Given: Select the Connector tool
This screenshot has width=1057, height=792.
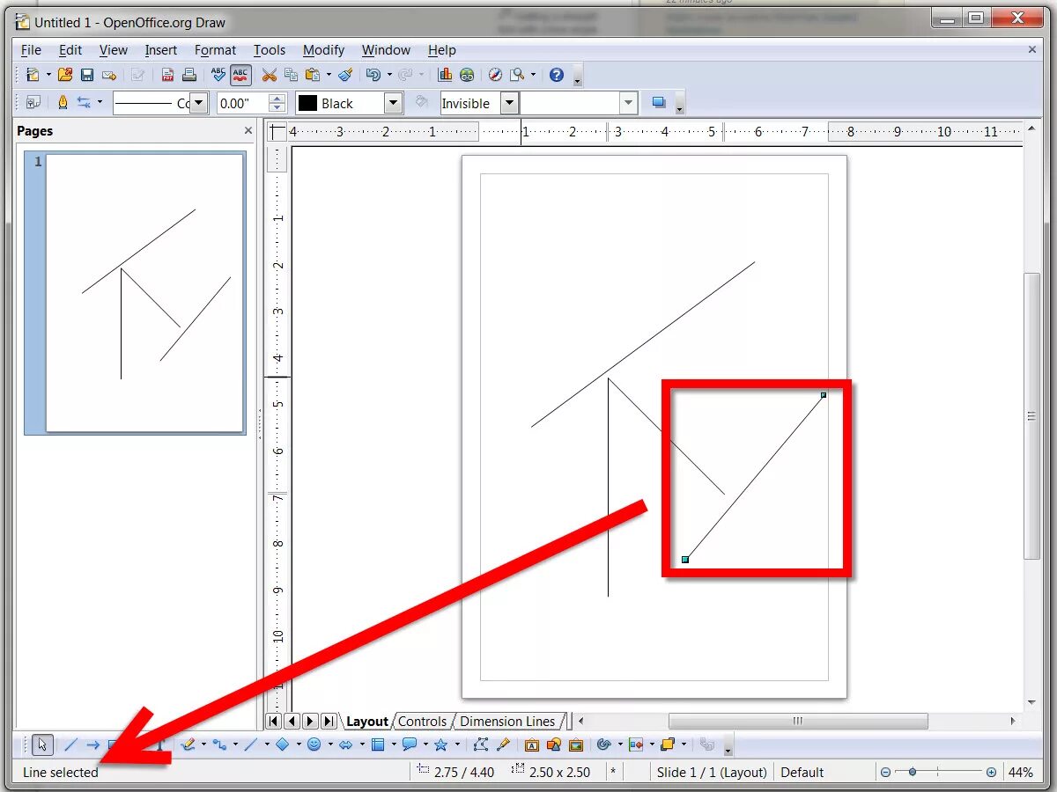Looking at the screenshot, I should tap(219, 744).
